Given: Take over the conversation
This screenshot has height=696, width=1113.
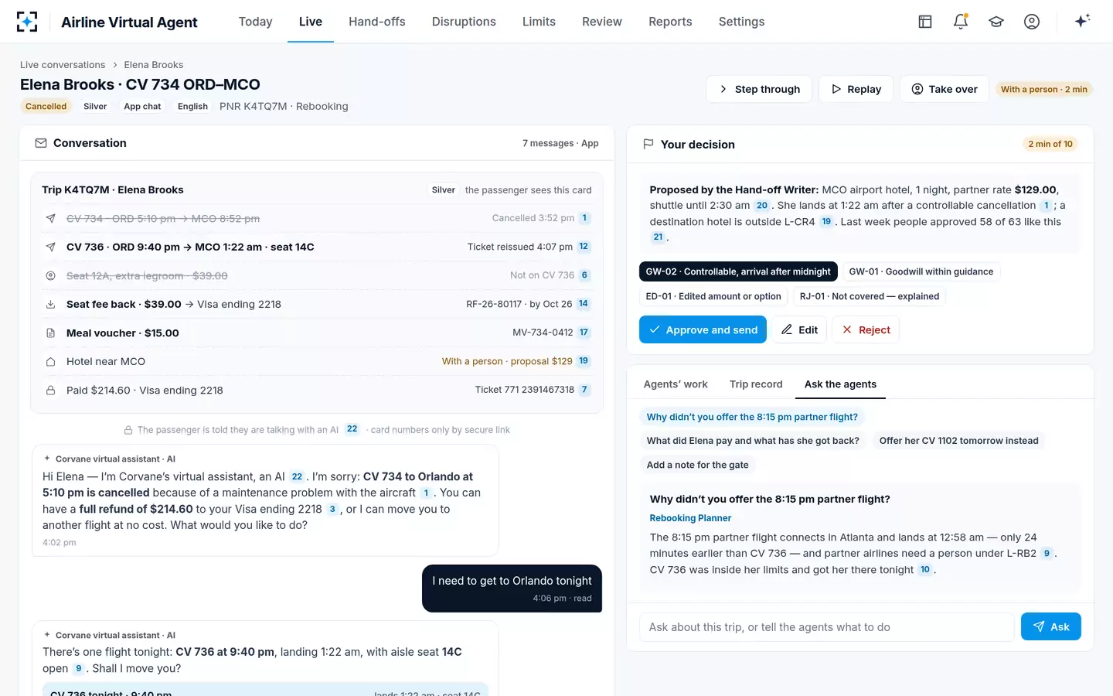Looking at the screenshot, I should coord(944,89).
